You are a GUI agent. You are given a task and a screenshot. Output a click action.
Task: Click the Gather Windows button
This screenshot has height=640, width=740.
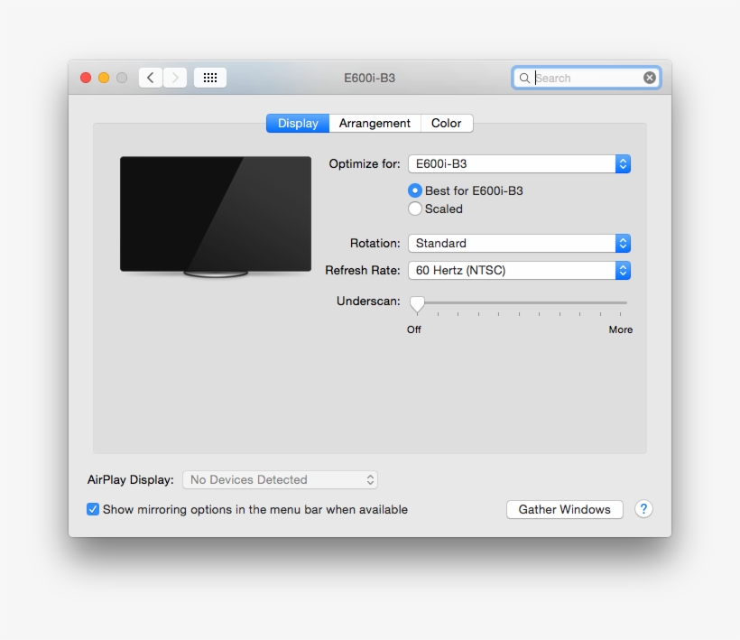[564, 509]
